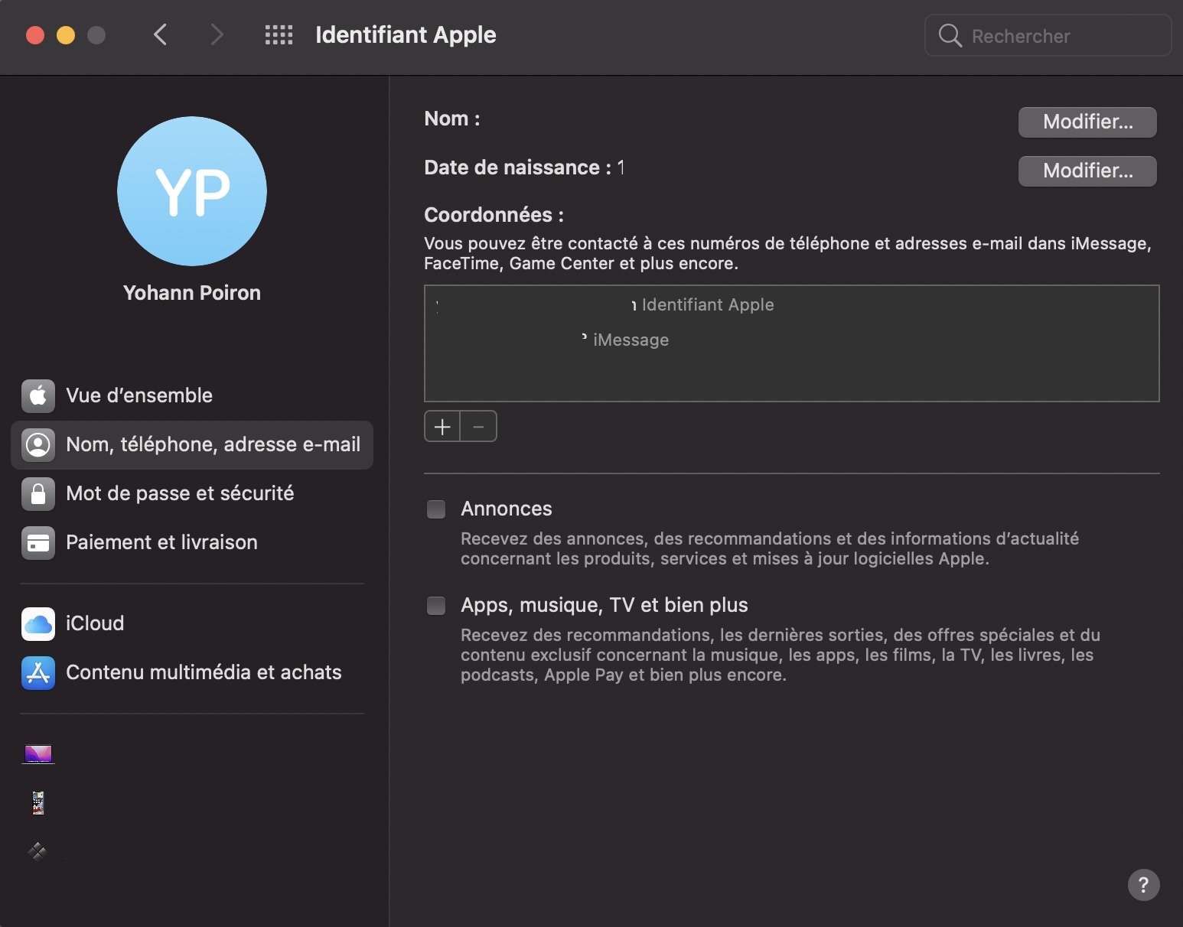Open help with the question mark button
This screenshot has height=927, width=1183.
coord(1143,885)
